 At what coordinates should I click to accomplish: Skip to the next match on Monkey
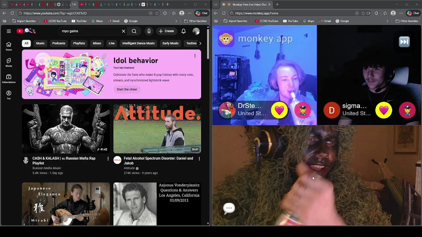[404, 42]
